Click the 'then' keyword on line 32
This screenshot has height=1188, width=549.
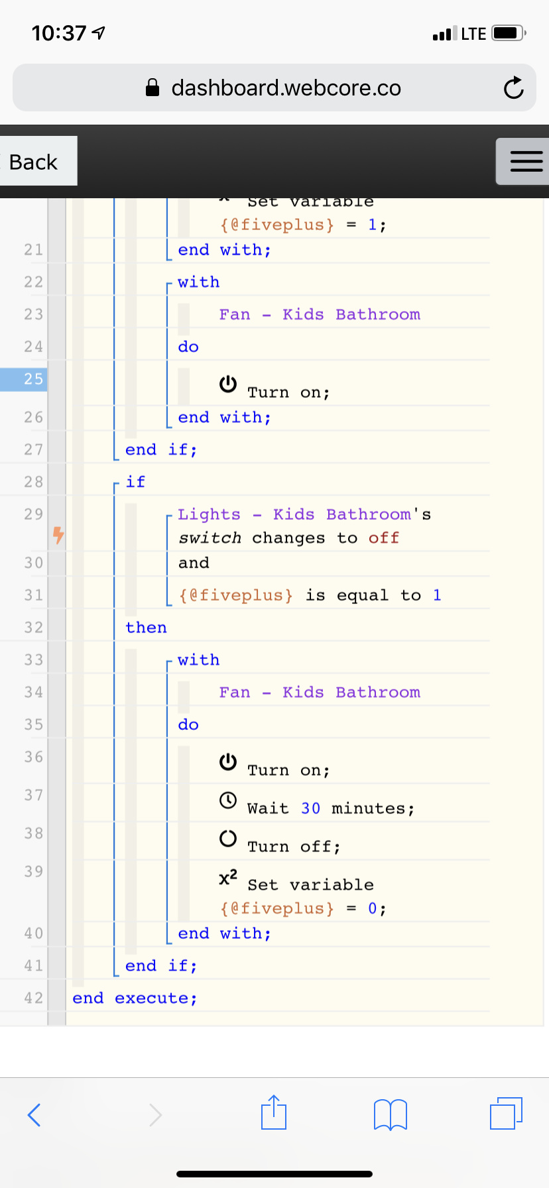tap(146, 627)
